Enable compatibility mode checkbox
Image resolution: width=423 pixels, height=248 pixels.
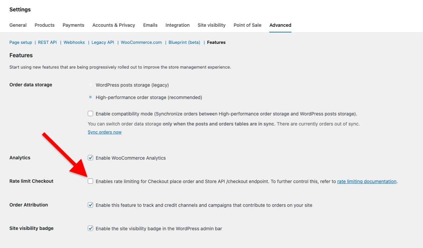tap(90, 113)
